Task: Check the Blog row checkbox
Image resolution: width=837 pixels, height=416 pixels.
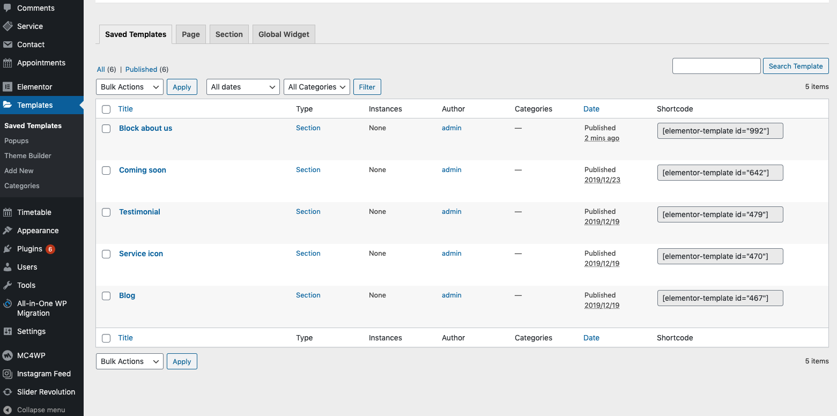Action: [106, 296]
